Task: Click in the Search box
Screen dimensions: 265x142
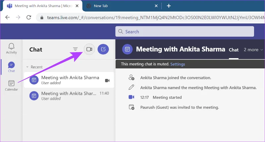Action: click(185, 31)
